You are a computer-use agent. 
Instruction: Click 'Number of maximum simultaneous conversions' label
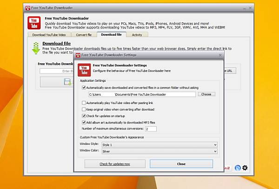[x=113, y=129]
